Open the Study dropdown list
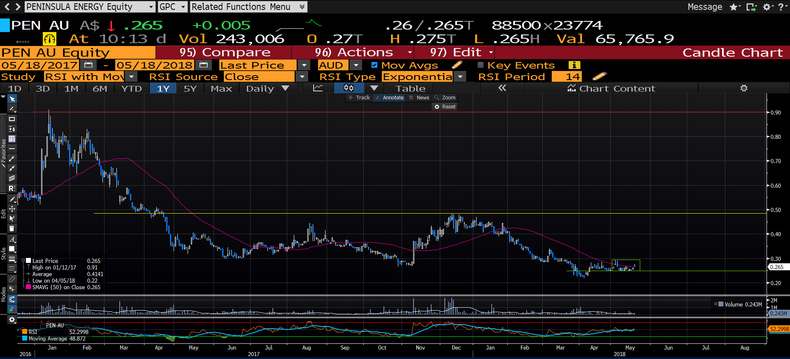 pos(132,76)
